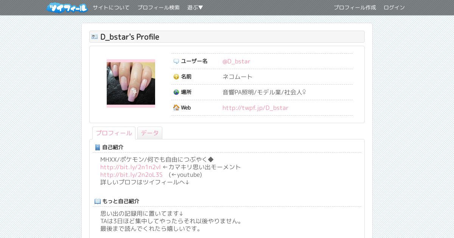Viewport: 454px width, 238px height.
Task: Switch to the プロフィール tab
Action: coord(114,133)
